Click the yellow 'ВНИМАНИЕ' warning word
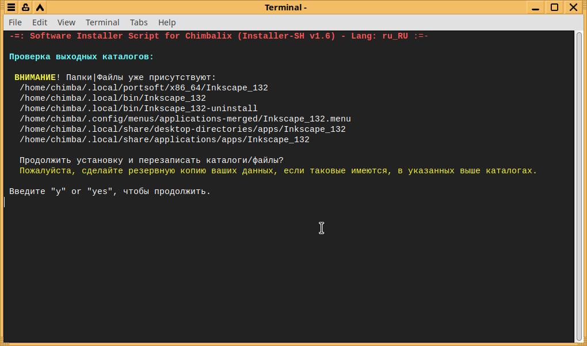Viewport: 587px width, 346px height. 35,78
